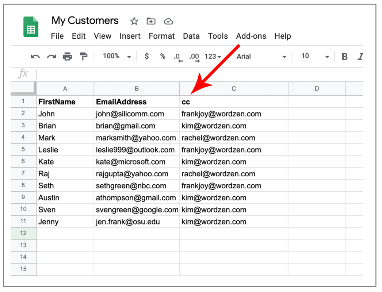Move spreadsheet to a folder

[151, 21]
